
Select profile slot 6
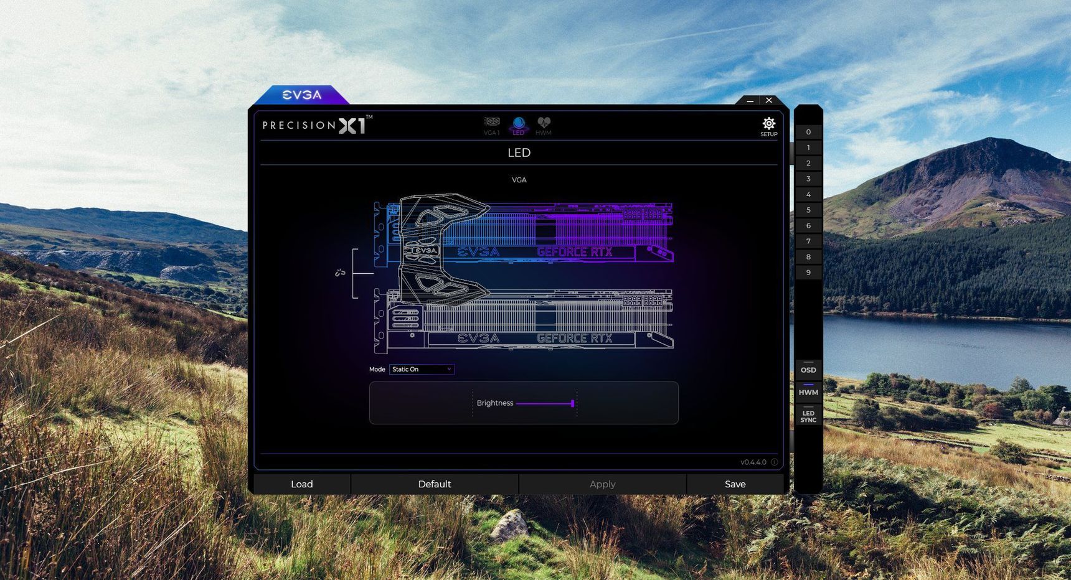808,225
